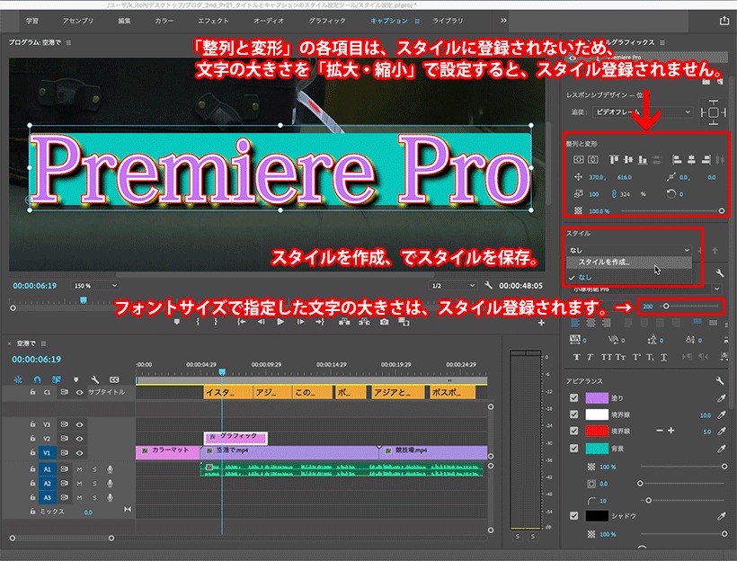Click the export share icon at top right
Viewport: 737px width, 561px height.
(724, 21)
